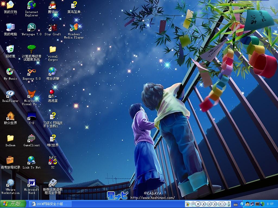Open the Windows Media Player taskbar logo
The width and height of the screenshot is (278, 208).
(188, 205)
